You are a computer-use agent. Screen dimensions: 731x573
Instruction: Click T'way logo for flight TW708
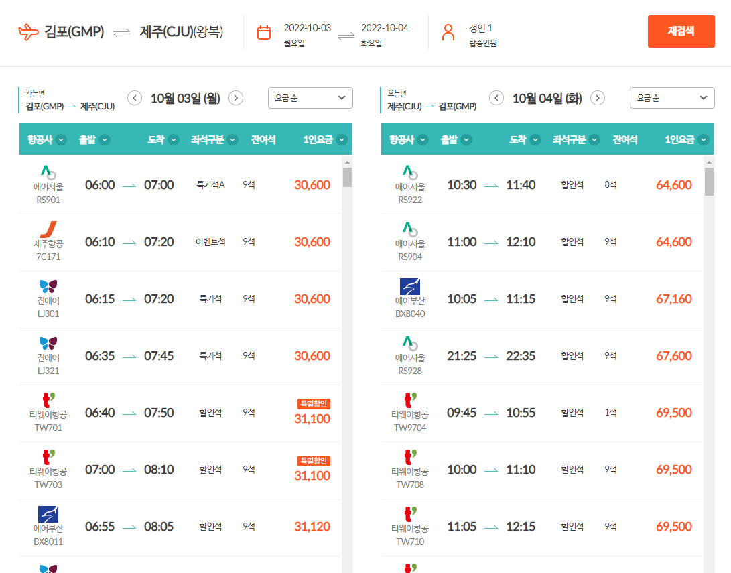tap(410, 457)
